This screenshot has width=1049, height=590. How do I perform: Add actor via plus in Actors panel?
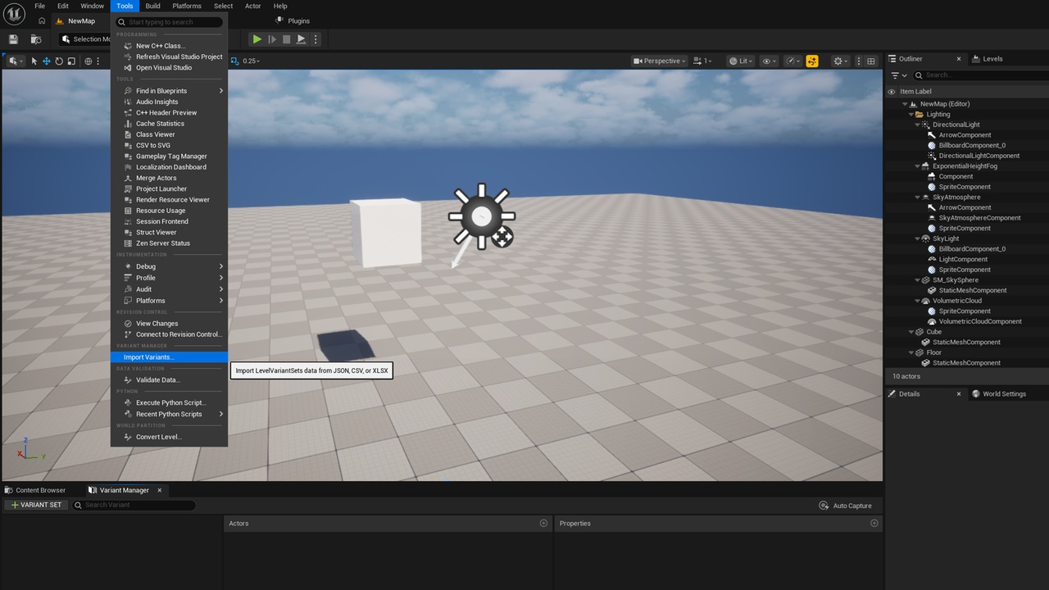click(x=543, y=523)
